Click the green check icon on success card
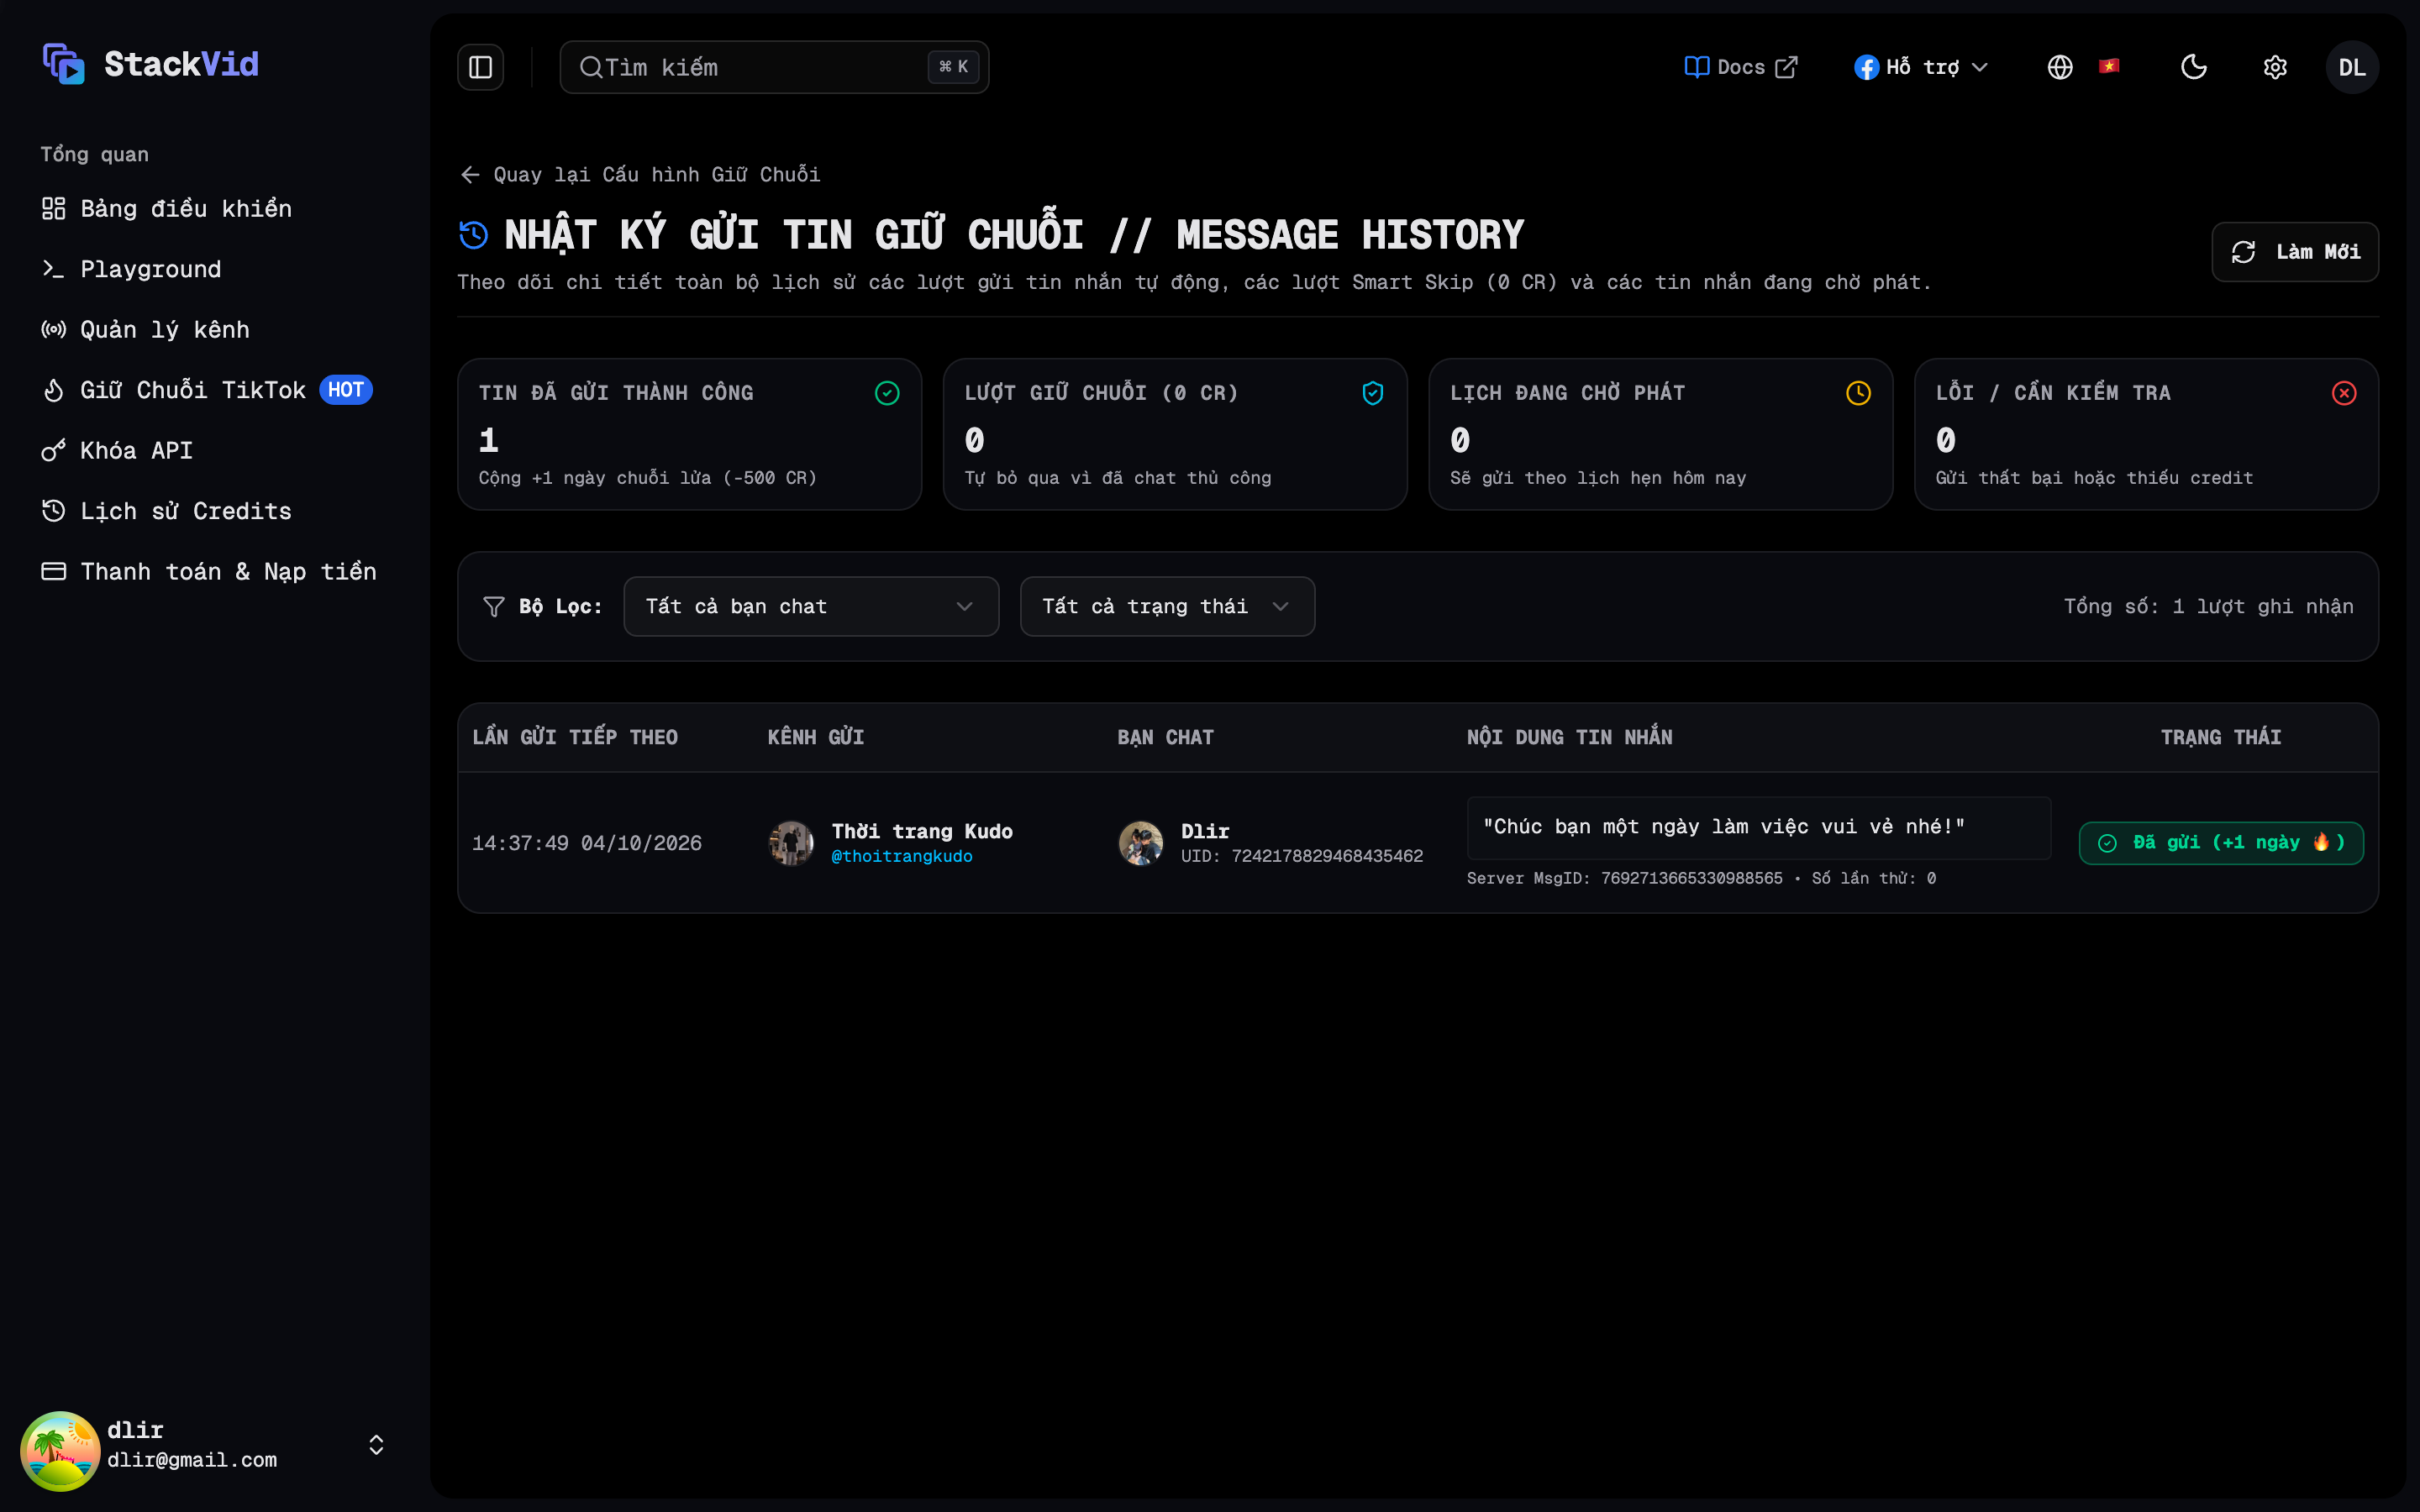 (887, 393)
